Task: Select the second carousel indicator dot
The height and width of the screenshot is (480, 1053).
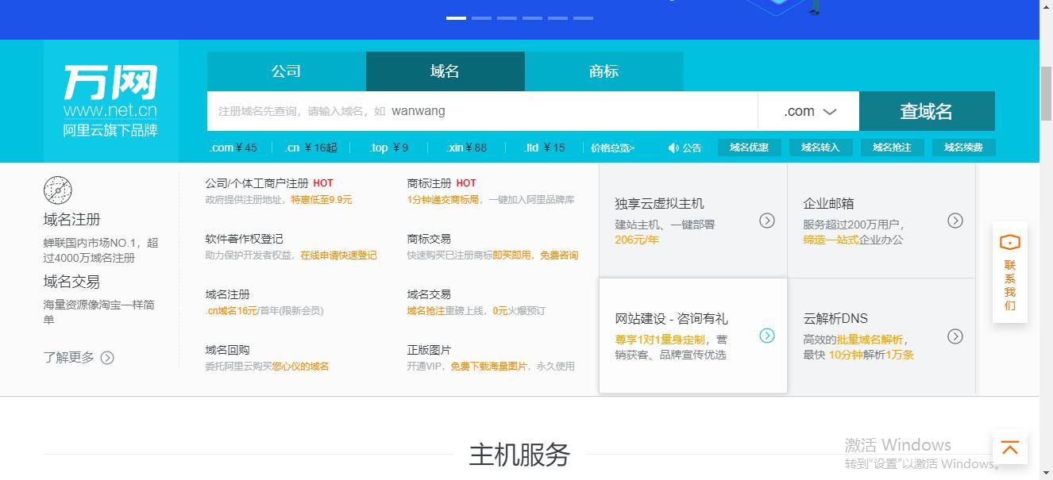Action: [x=481, y=17]
